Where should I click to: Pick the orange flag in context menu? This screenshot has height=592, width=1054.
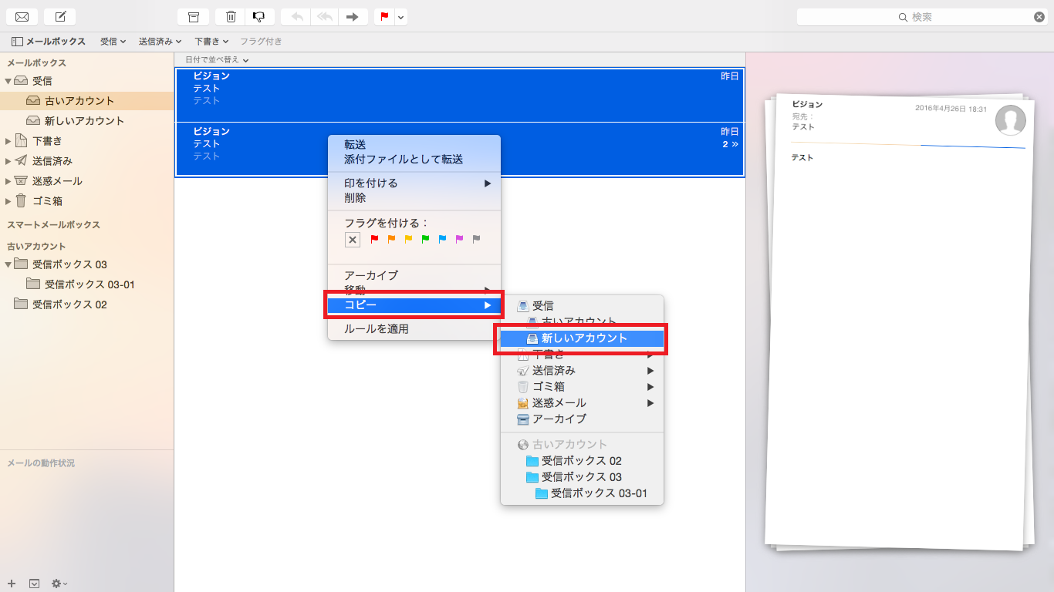(x=392, y=239)
